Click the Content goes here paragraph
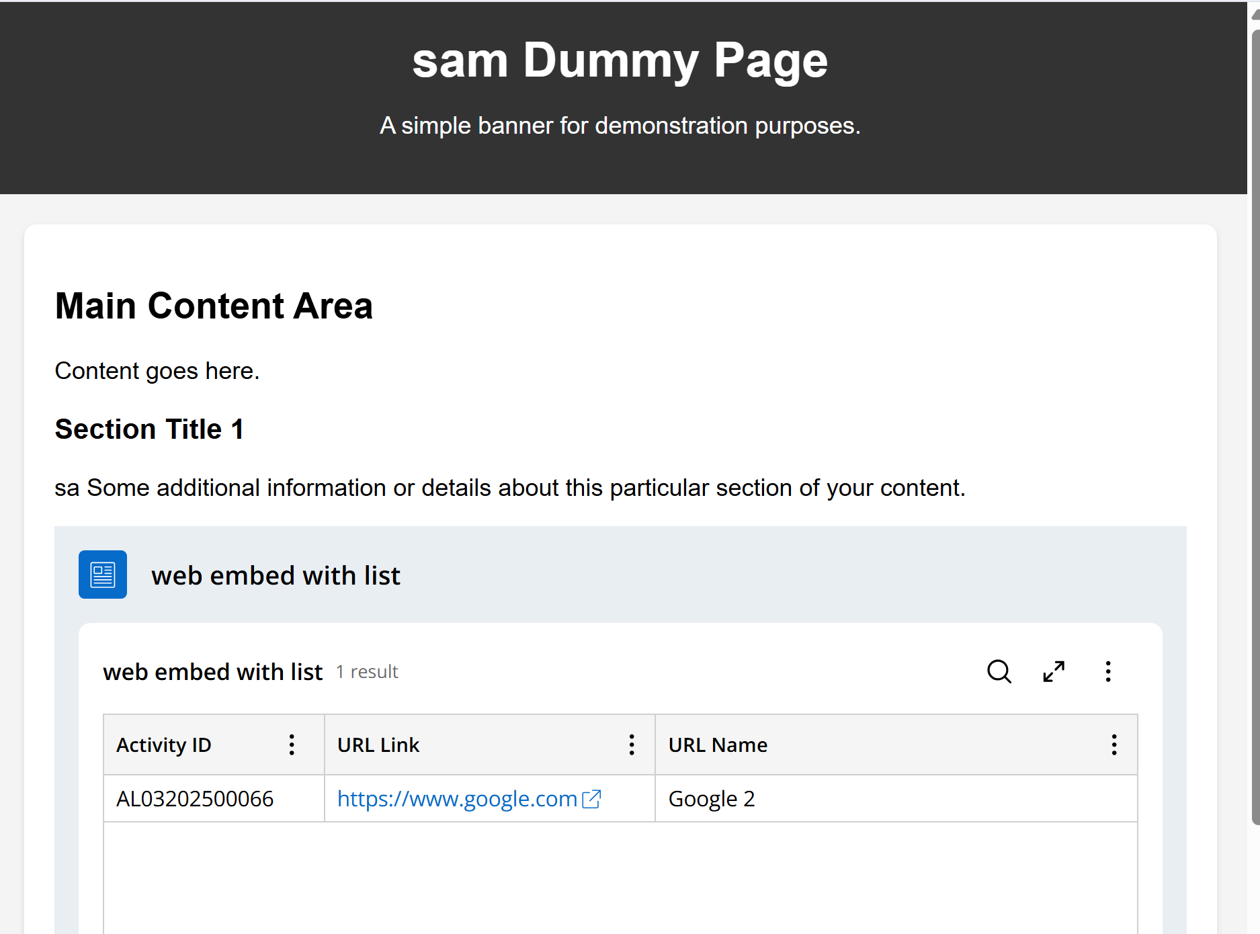 (x=157, y=371)
